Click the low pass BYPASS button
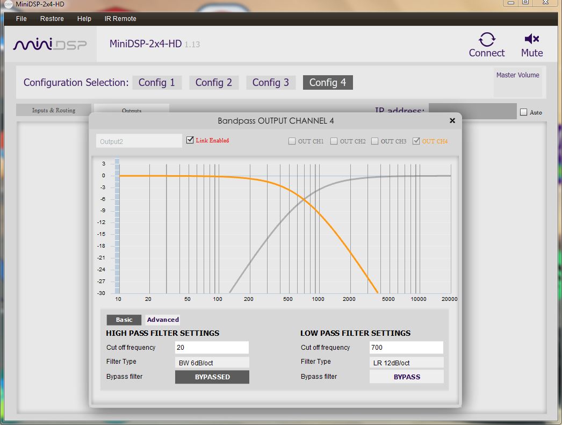562x425 pixels. point(406,377)
